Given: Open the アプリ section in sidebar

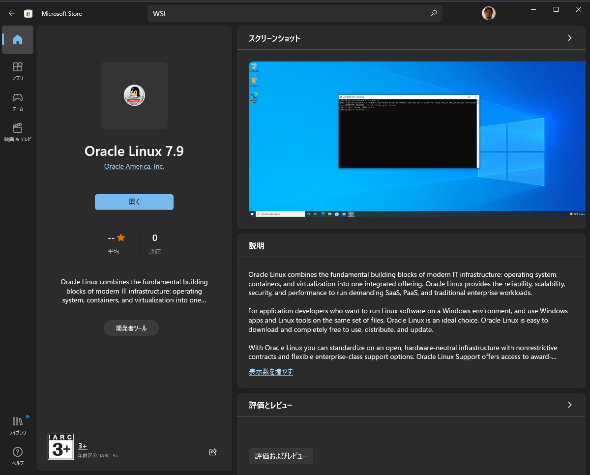Looking at the screenshot, I should coord(18,71).
